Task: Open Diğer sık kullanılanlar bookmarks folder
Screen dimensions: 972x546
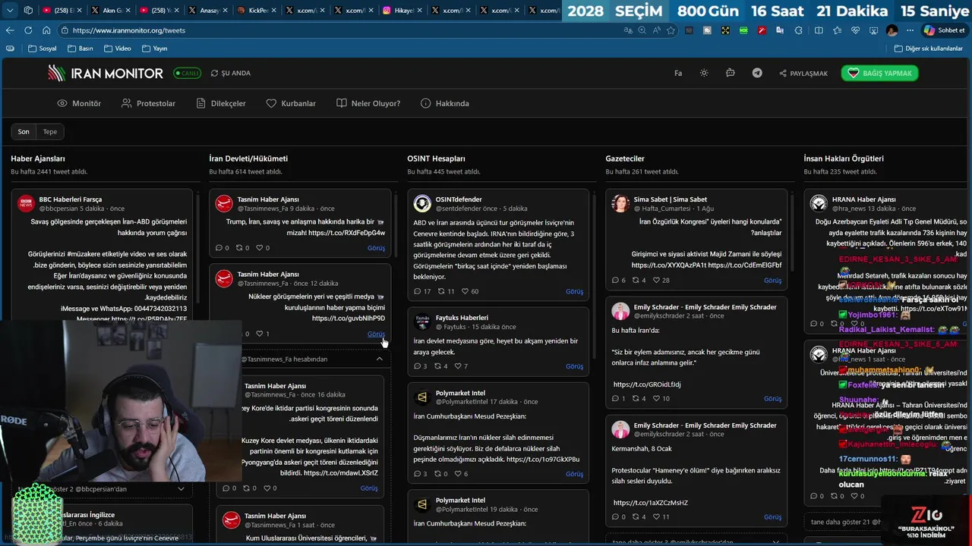Action: click(929, 49)
